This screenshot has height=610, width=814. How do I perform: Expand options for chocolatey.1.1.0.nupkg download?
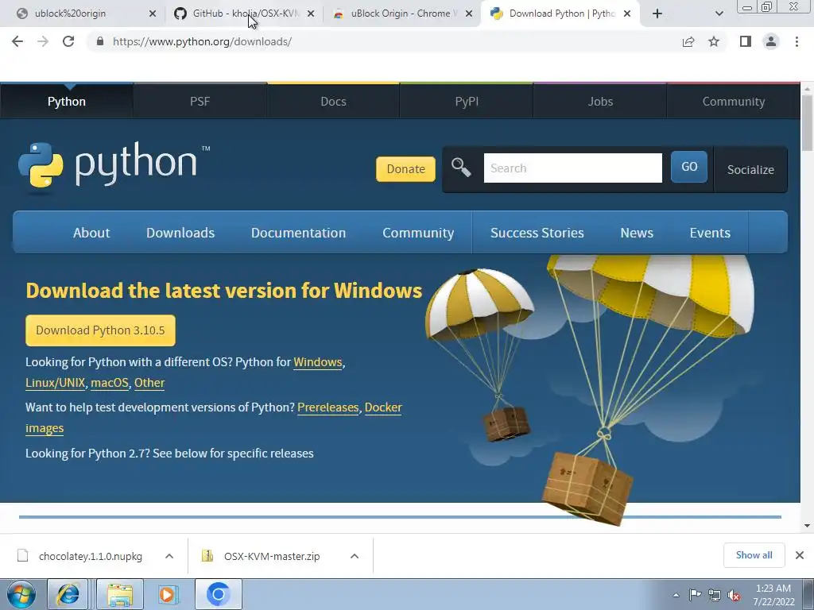pyautogui.click(x=169, y=556)
